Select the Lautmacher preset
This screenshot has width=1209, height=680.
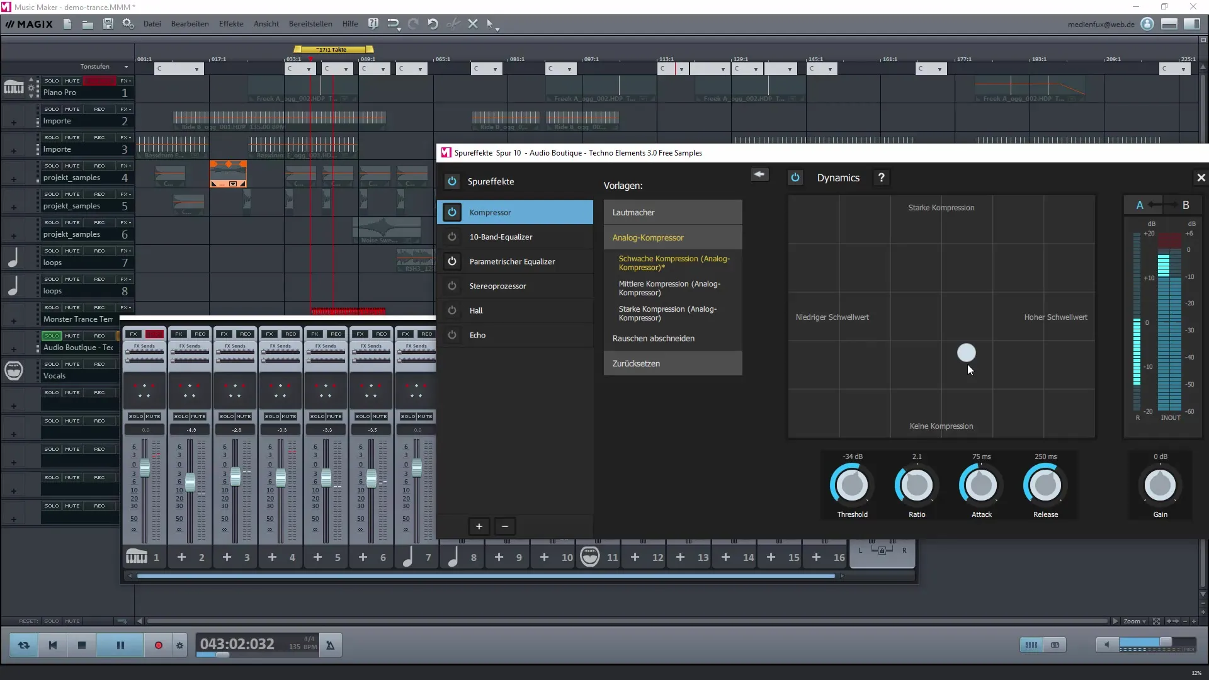pos(673,212)
